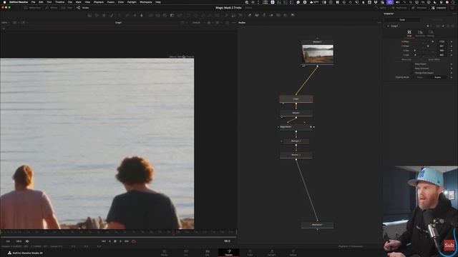
Task: Enable the Keep Centered checkbox
Action: 413,69
